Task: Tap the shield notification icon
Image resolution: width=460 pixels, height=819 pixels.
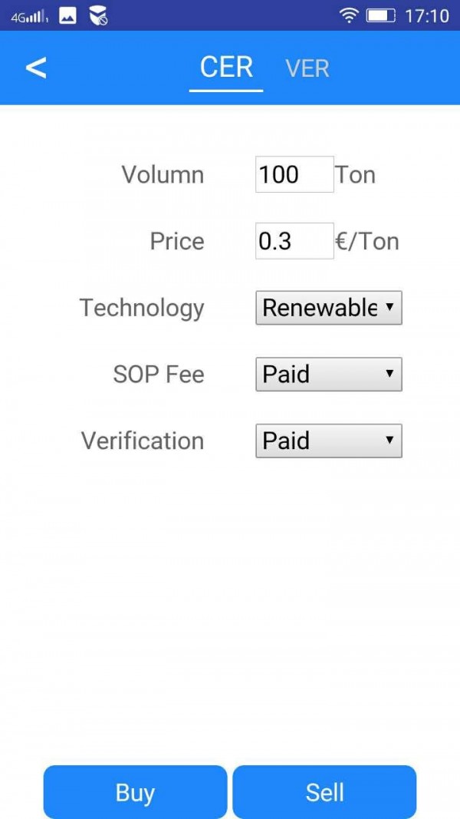Action: click(97, 15)
